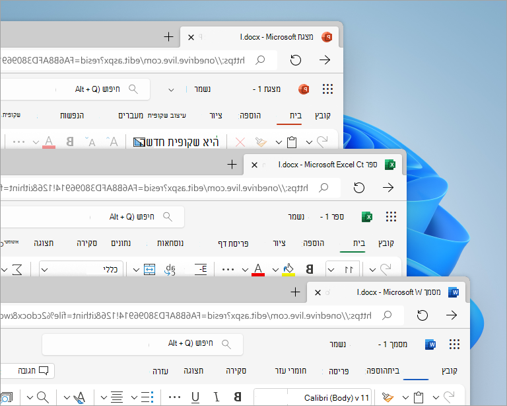Click AutoSum sigma icon in Excel toolbar

click(17, 269)
